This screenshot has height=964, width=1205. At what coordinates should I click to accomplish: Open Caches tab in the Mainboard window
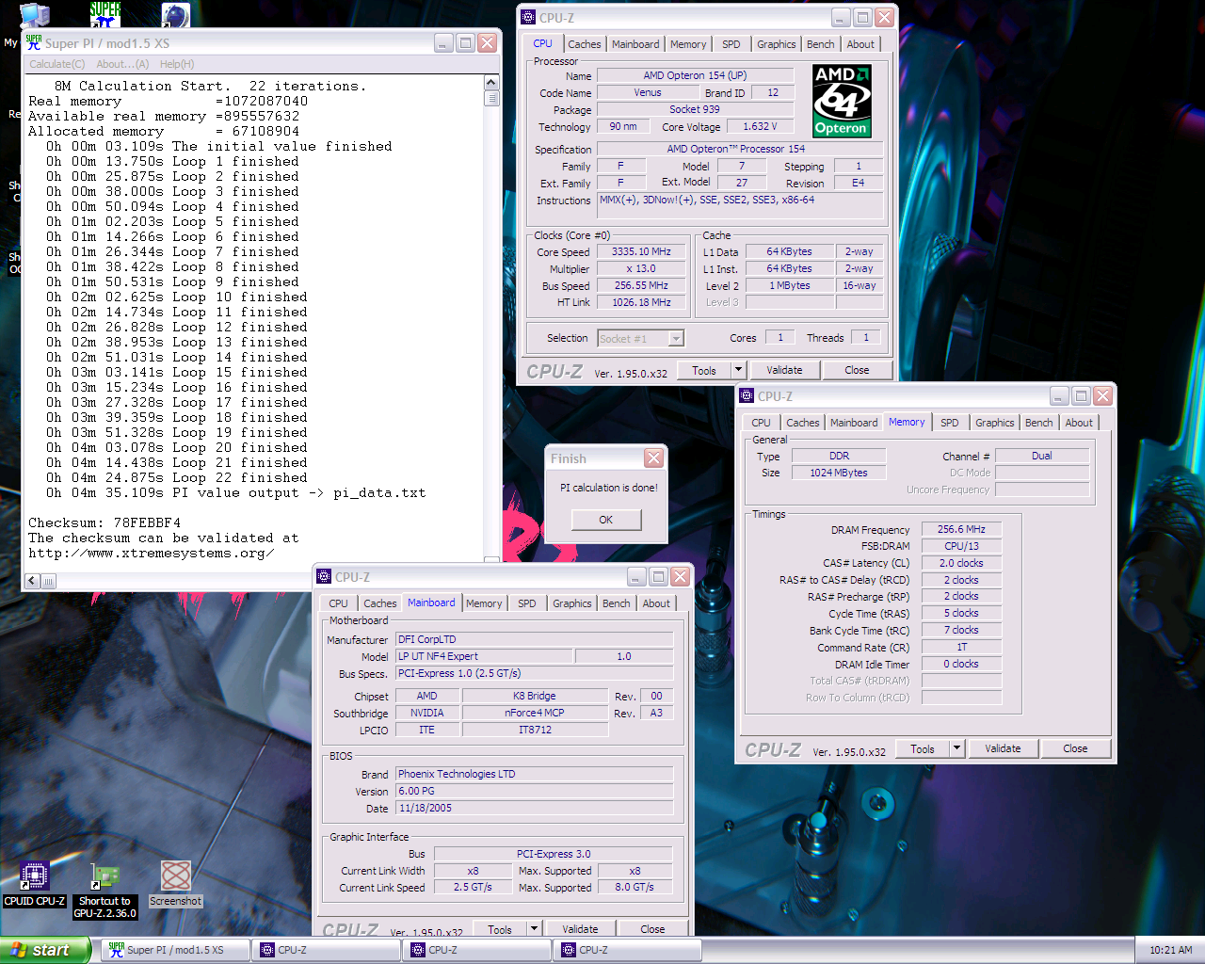379,603
